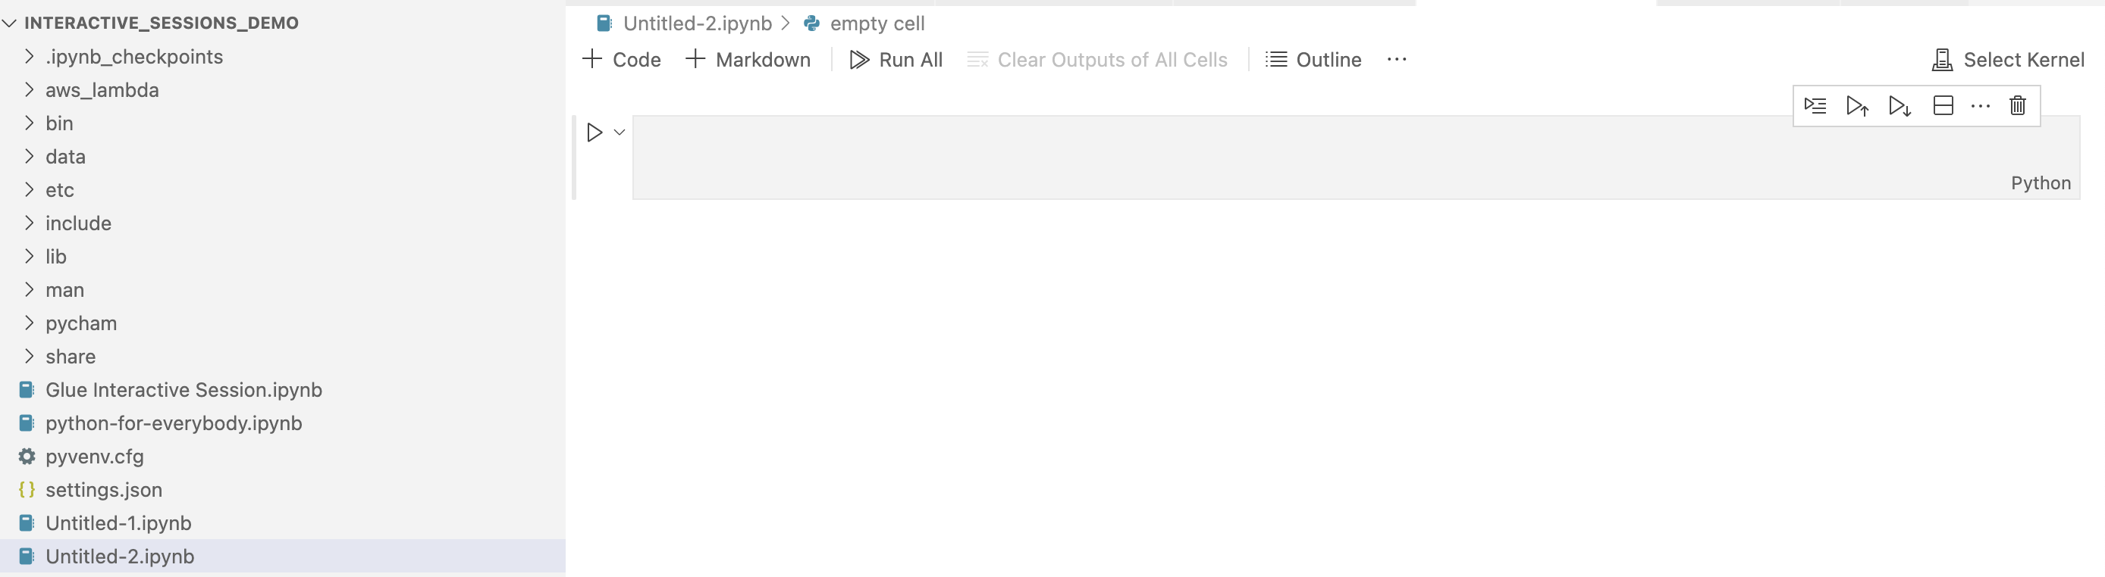The width and height of the screenshot is (2105, 577).
Task: Execute cell and below icon
Action: pos(1900,105)
